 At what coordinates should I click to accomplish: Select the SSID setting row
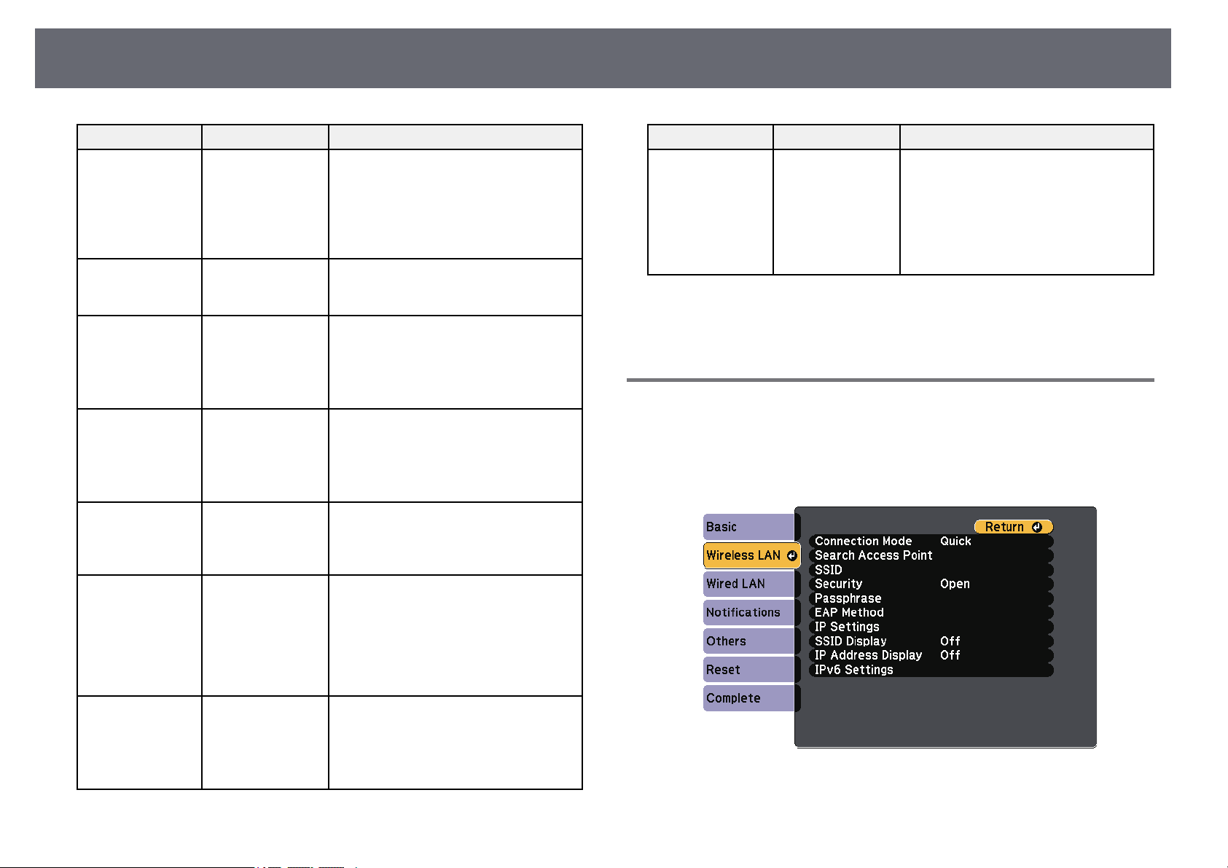(931, 570)
